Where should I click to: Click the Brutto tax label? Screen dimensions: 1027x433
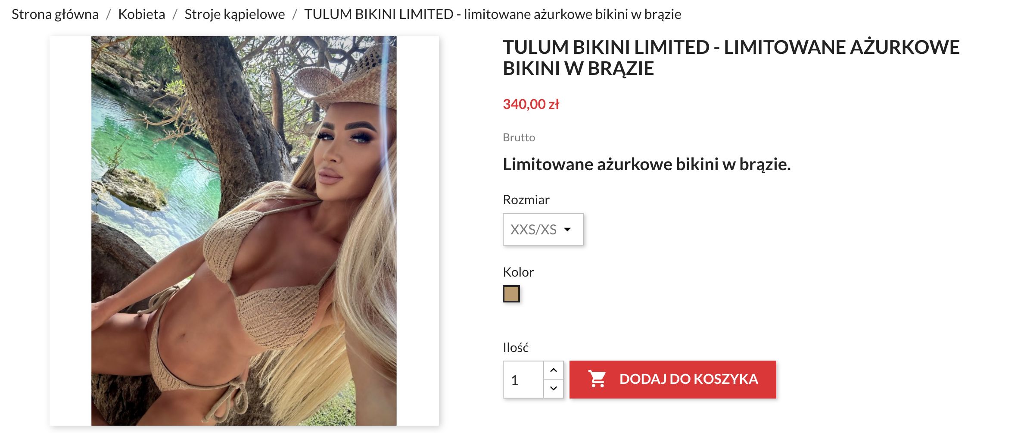point(519,137)
